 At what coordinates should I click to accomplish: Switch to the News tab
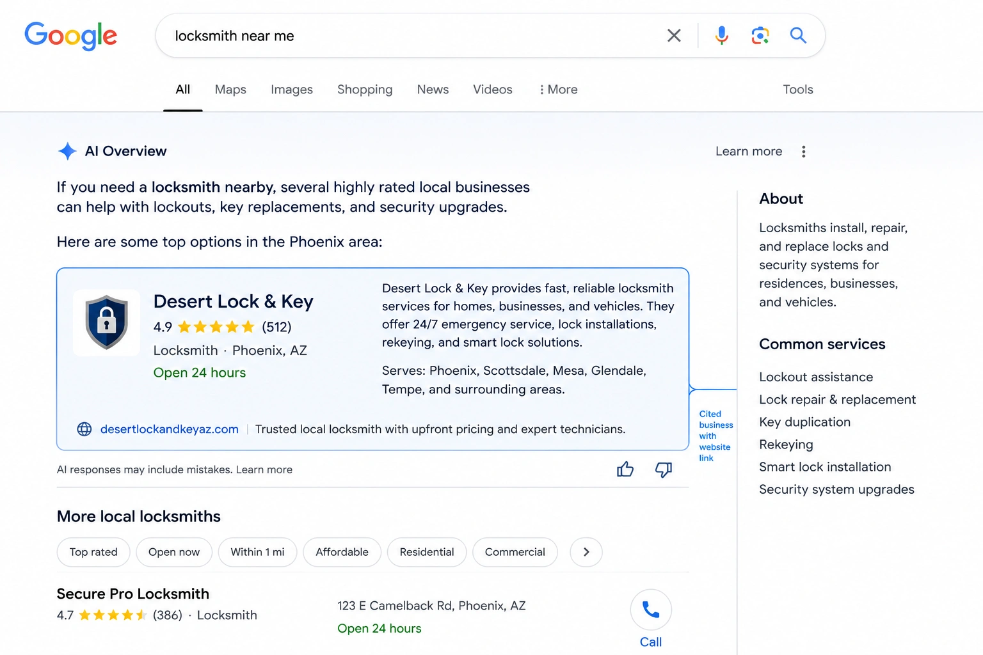click(x=433, y=90)
